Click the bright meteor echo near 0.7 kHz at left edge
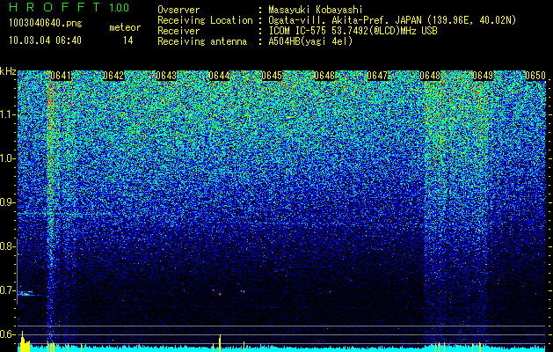 click(26, 293)
